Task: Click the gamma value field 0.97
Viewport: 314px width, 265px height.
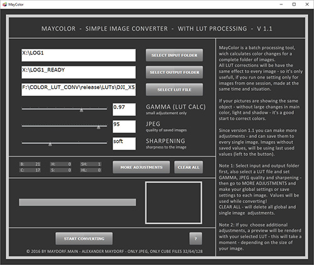Action: click(124, 110)
